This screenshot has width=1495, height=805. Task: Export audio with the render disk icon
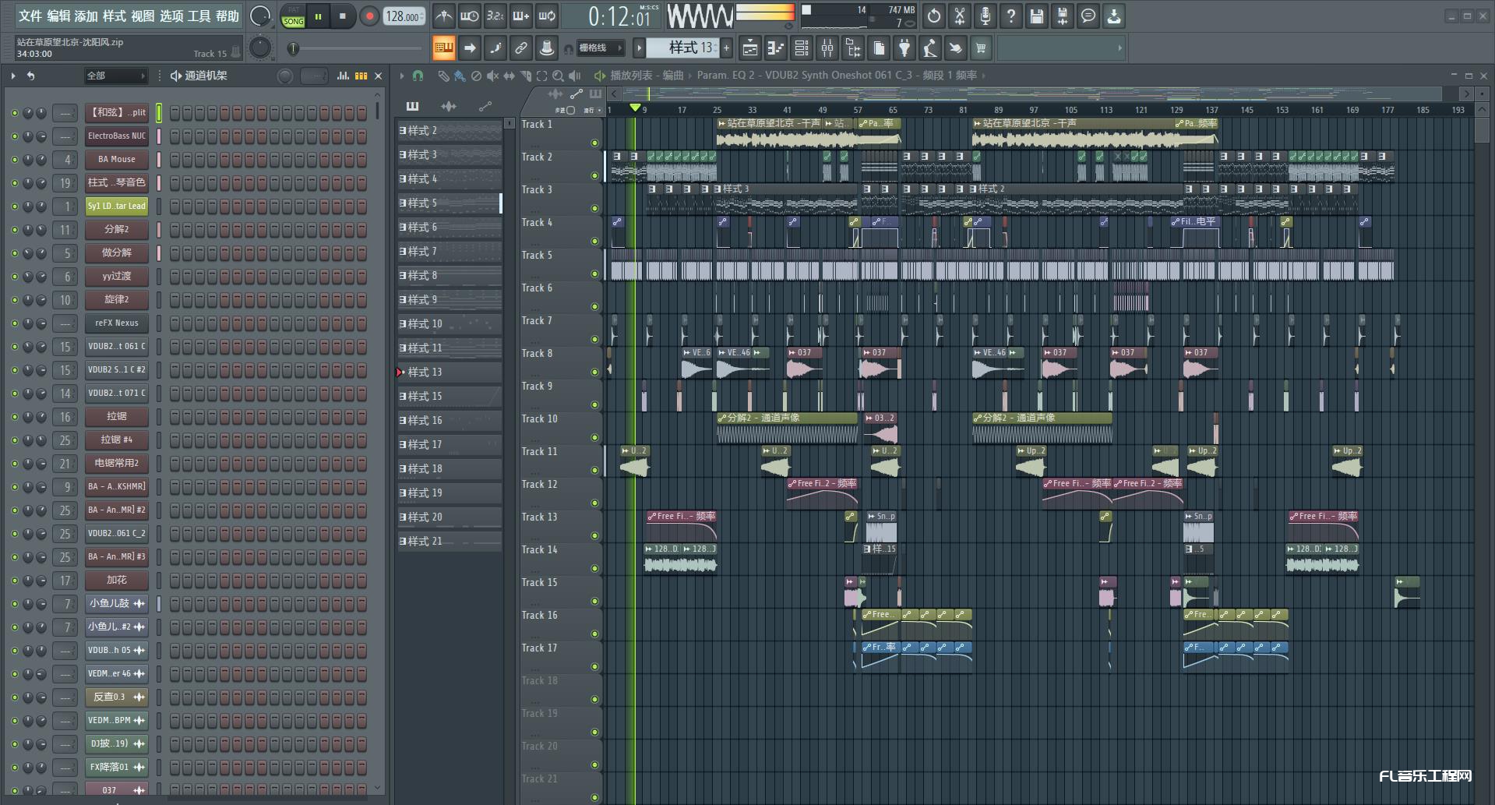[1063, 16]
